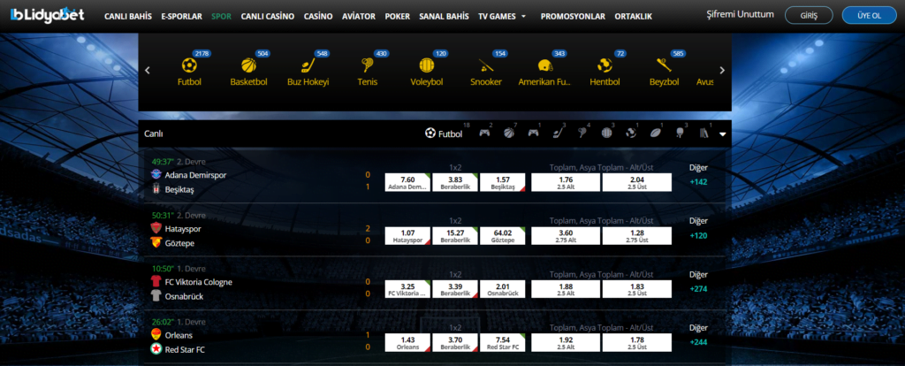Select Hentbol in the sports carousel
905x366 pixels.
coord(605,72)
